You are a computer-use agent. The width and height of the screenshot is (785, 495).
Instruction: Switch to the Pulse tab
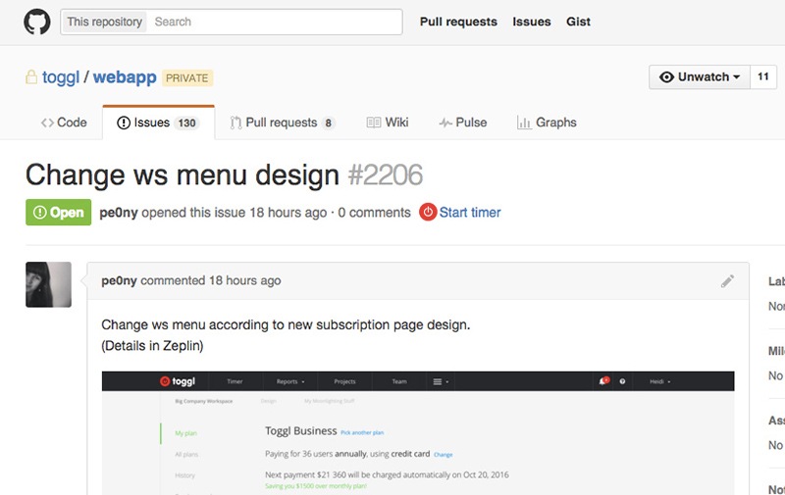[462, 123]
